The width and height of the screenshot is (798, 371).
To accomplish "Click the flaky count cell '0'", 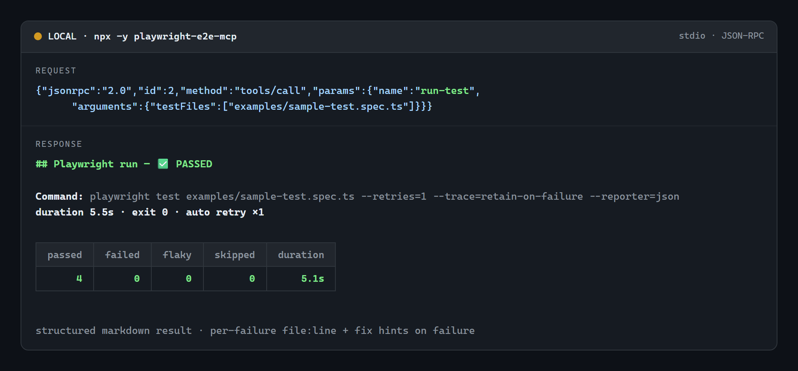I will (177, 279).
